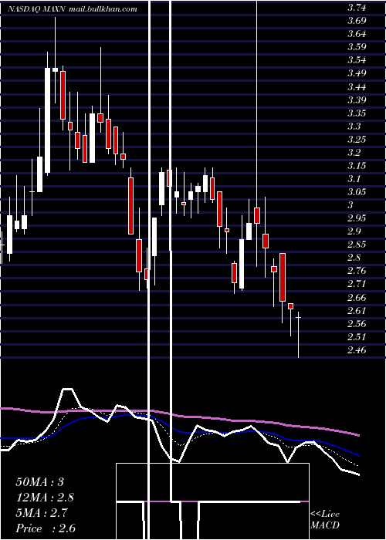Select the 3.59 price level label
386x540 pixels.
[357, 47]
